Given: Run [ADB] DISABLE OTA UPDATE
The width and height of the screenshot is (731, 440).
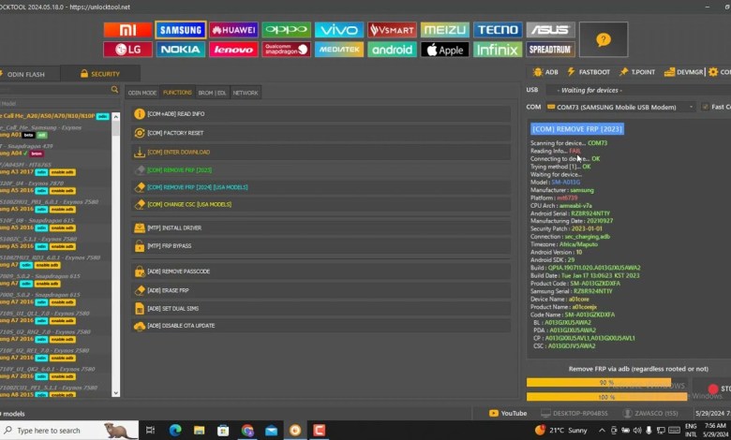Looking at the screenshot, I should (321, 326).
